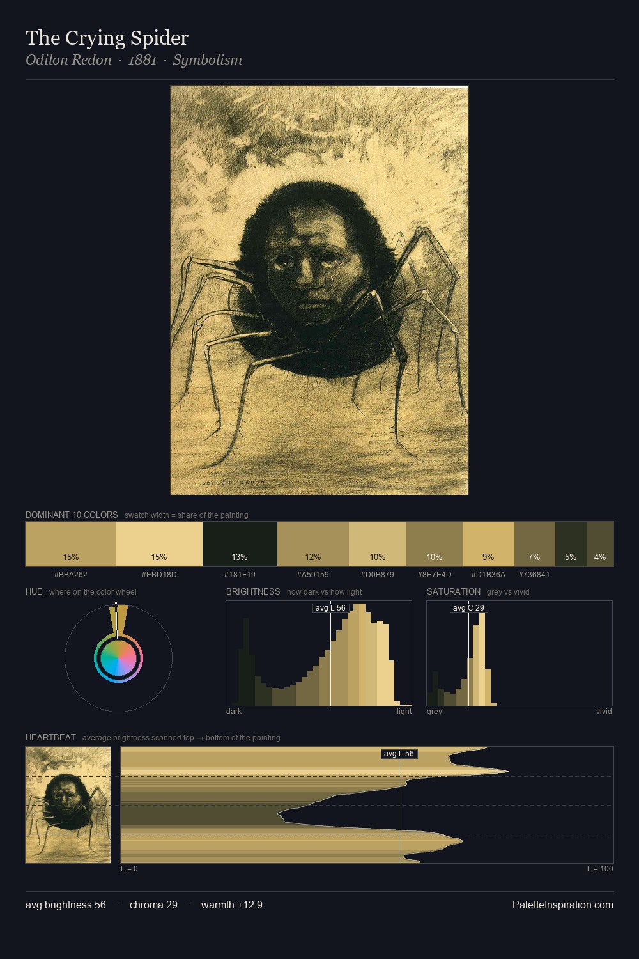639x959 pixels.
Task: Click 'chroma 29' in the footer
Action: (x=153, y=905)
